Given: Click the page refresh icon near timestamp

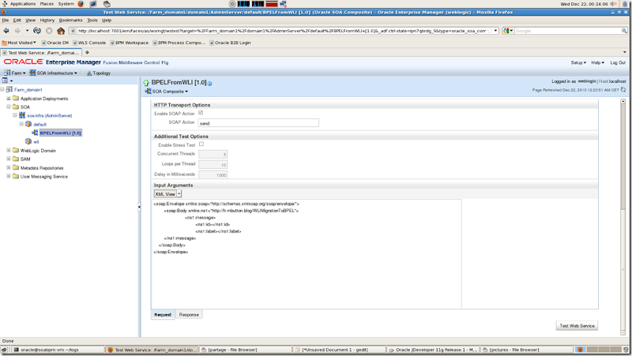Looking at the screenshot, I should coord(623,90).
